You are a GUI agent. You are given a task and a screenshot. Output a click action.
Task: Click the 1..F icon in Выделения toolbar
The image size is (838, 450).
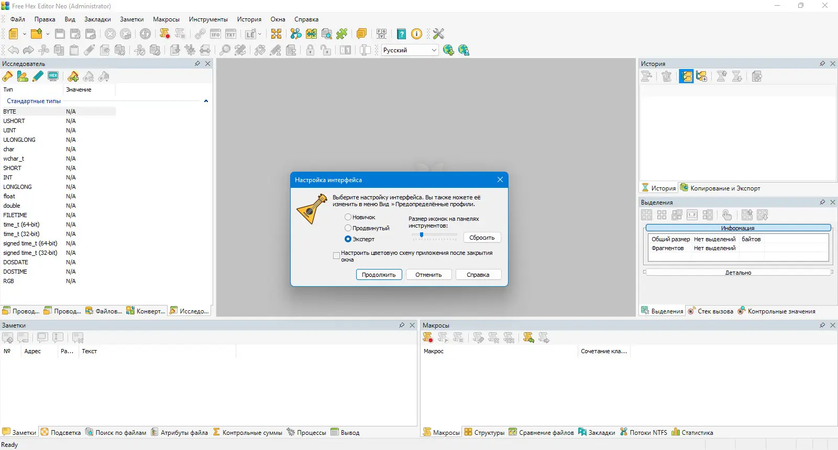tap(692, 215)
